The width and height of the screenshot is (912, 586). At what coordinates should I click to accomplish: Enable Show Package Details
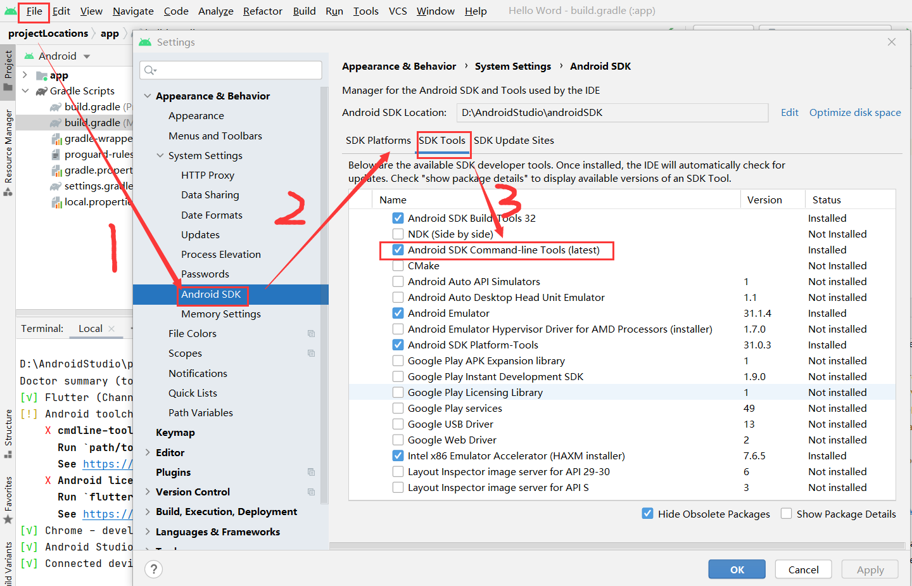click(x=786, y=513)
